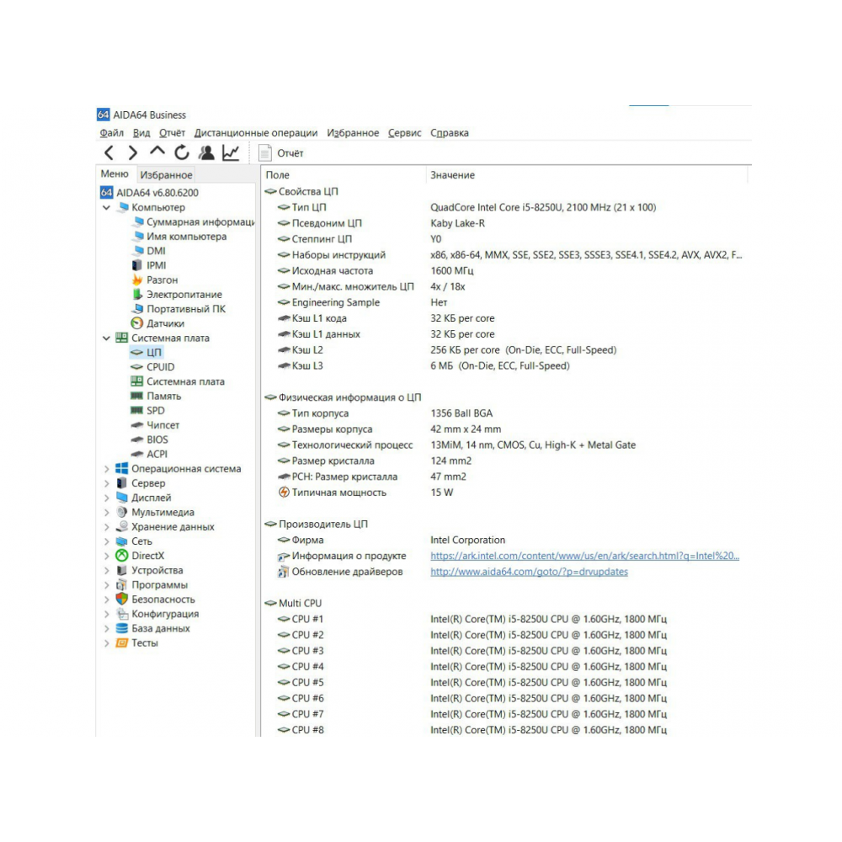Select Портативный ПК in the tree
This screenshot has width=842, height=842.
pyautogui.click(x=186, y=309)
